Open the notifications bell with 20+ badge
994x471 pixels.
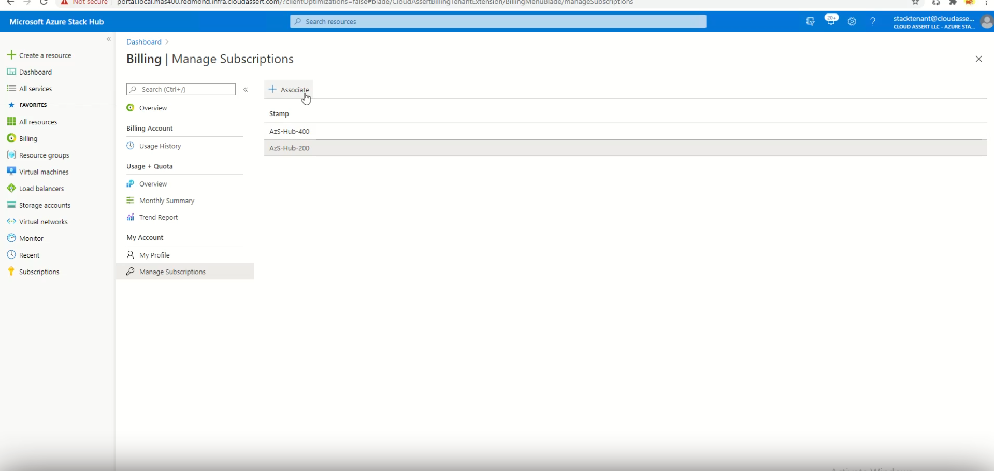click(x=831, y=21)
